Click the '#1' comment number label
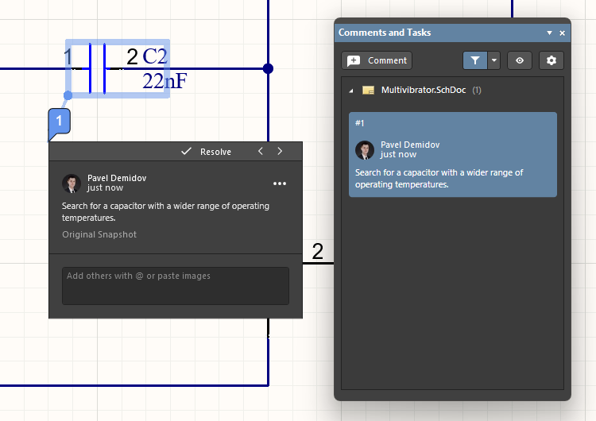 pos(359,123)
